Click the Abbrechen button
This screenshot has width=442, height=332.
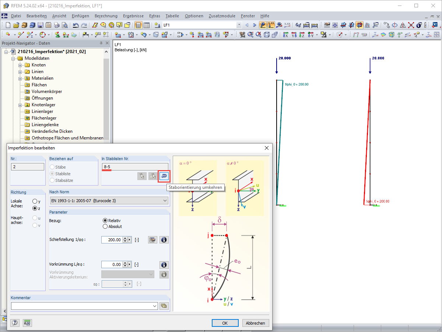click(255, 323)
